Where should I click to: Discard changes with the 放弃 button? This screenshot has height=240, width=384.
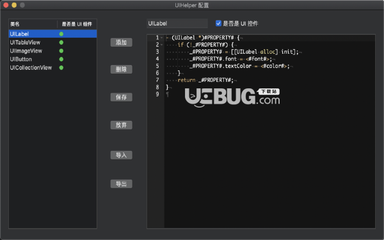tap(121, 125)
